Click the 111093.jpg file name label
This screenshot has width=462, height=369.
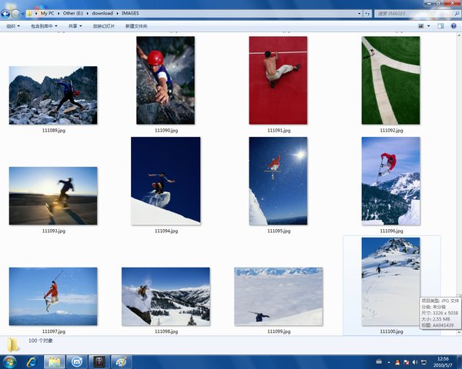[54, 231]
